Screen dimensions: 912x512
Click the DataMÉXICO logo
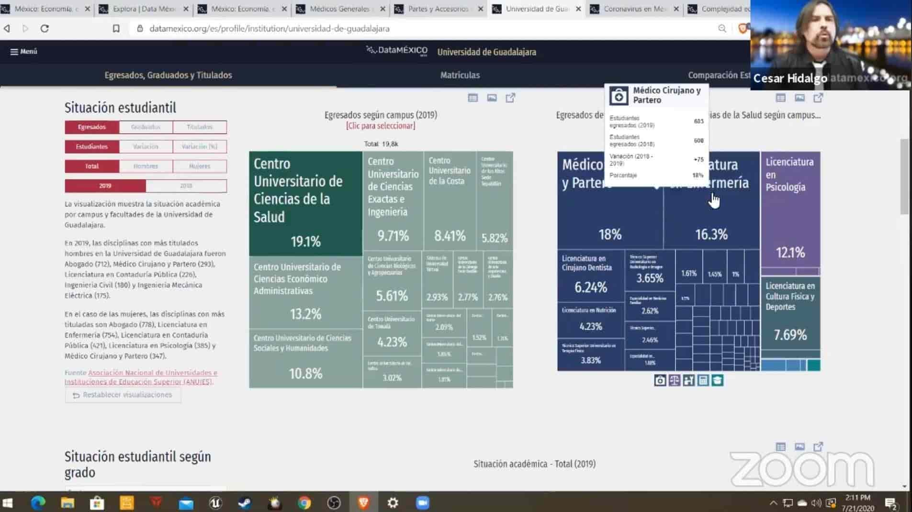(x=396, y=51)
